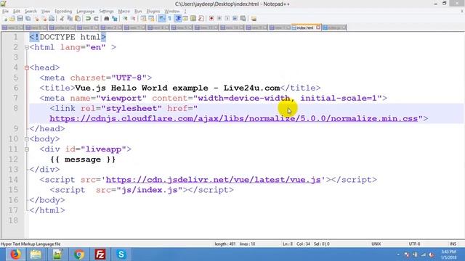Click "js/index.js" script source text
The width and height of the screenshot is (465, 261).
(x=149, y=190)
